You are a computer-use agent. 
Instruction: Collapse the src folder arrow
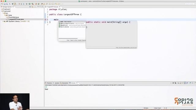(x=3, y=13)
